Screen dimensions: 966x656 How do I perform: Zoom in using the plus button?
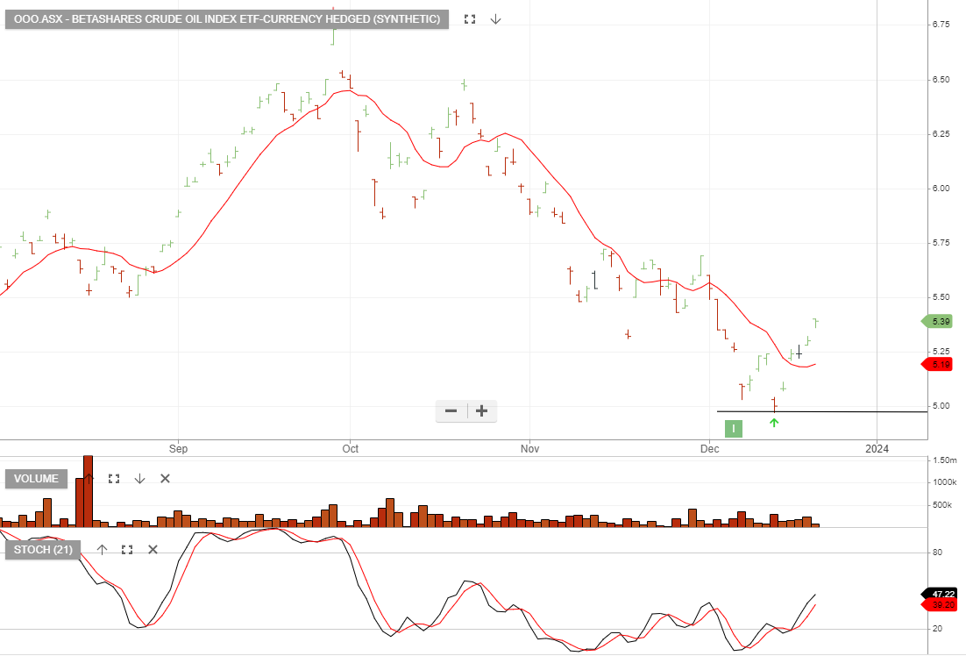click(x=480, y=410)
